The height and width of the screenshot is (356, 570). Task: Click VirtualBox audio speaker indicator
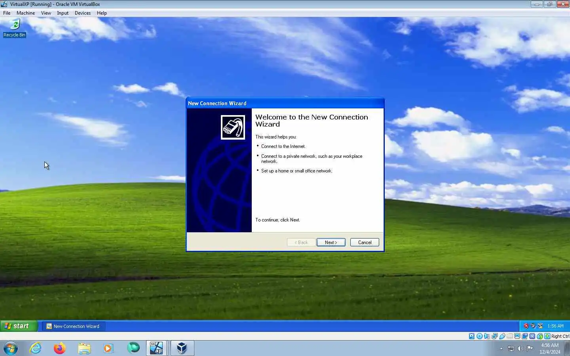(487, 336)
